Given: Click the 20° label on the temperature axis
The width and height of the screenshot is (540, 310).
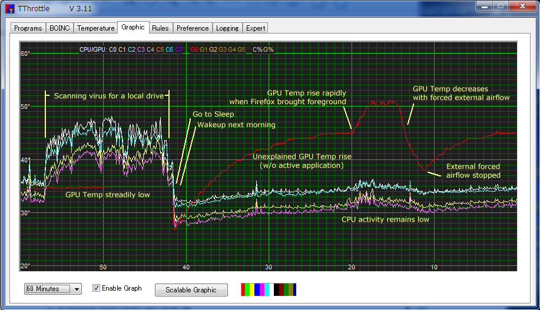Looking at the screenshot, I should coord(25,266).
